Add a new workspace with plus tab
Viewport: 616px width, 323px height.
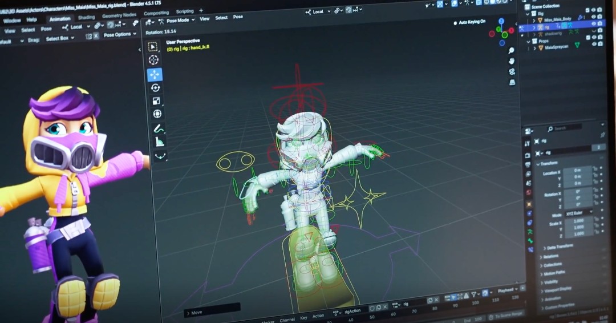point(201,11)
